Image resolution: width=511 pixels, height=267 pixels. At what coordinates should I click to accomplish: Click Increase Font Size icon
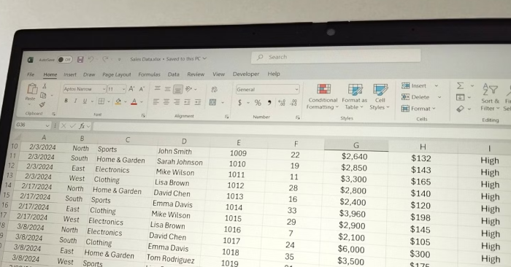(131, 89)
